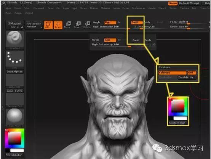This screenshot has height=159, width=211.
Task: Open the Texture menu
Action: (x=184, y=8)
